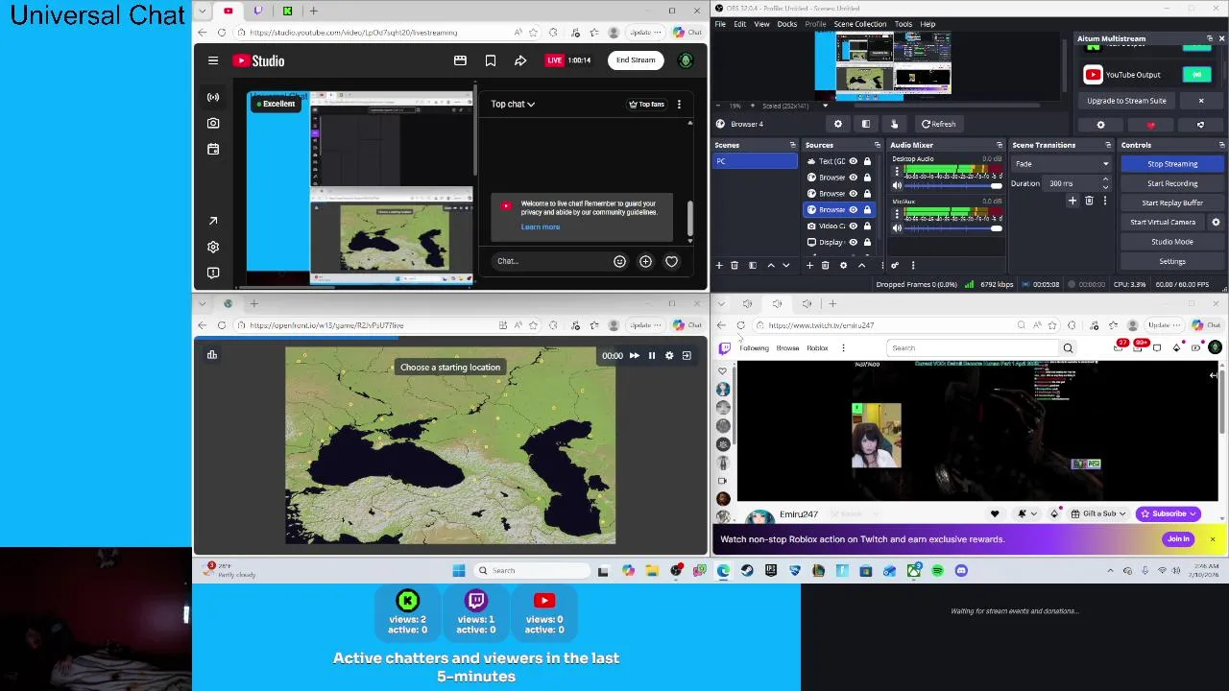Unlock the Display Capture source lock icon
This screenshot has width=1229, height=691.
coord(867,242)
